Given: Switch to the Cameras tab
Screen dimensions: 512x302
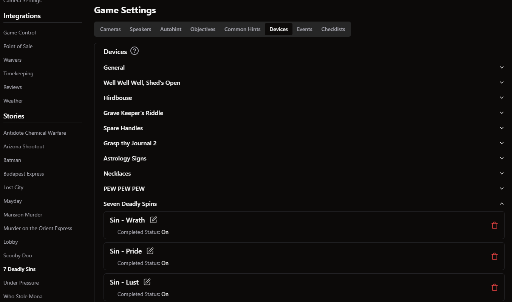Looking at the screenshot, I should pyautogui.click(x=110, y=29).
